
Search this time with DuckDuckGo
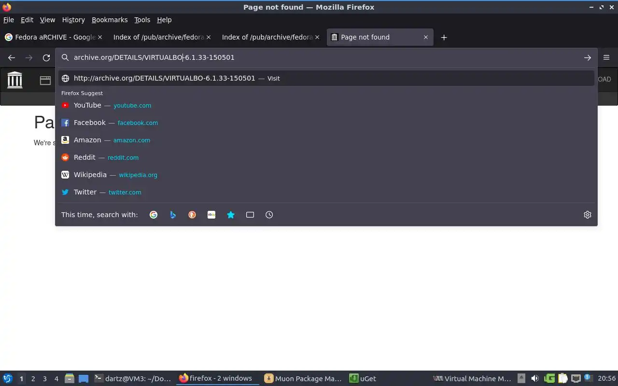[192, 215]
